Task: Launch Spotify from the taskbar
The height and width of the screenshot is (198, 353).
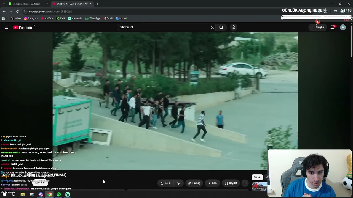Action: (x=59, y=194)
